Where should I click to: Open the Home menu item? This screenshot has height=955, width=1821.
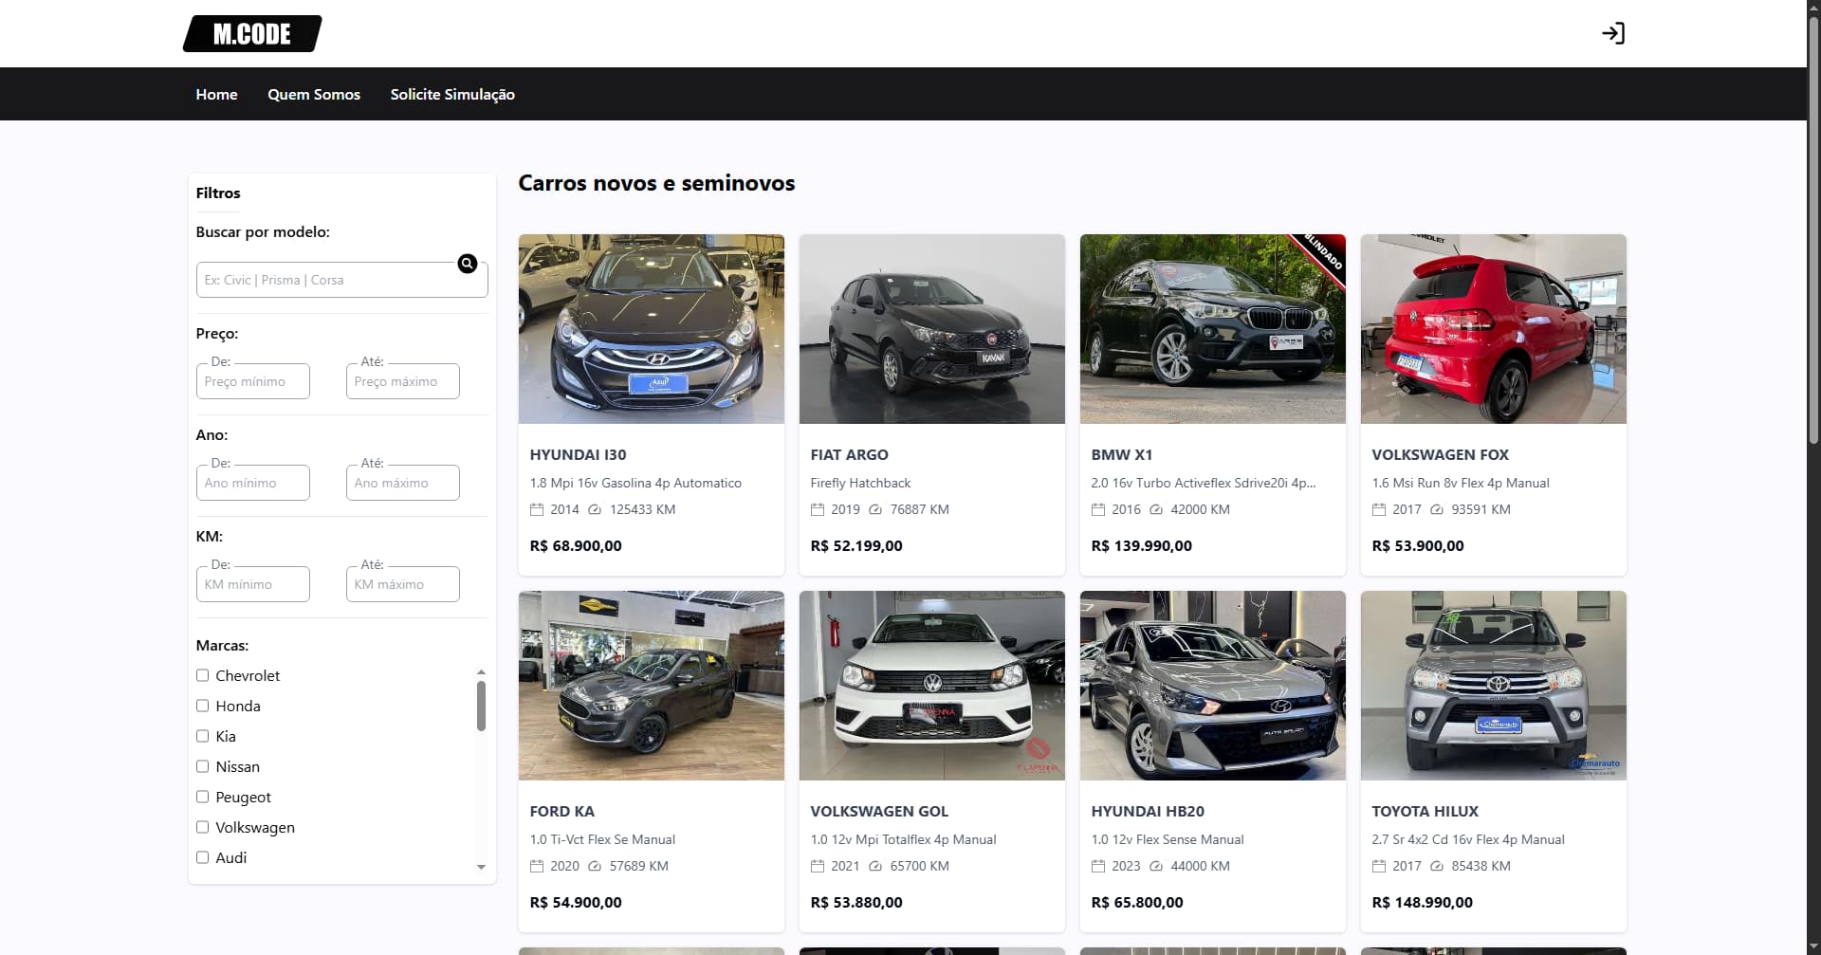pos(216,94)
